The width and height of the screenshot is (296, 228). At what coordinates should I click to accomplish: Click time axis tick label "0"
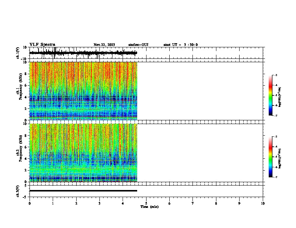(x=30, y=203)
